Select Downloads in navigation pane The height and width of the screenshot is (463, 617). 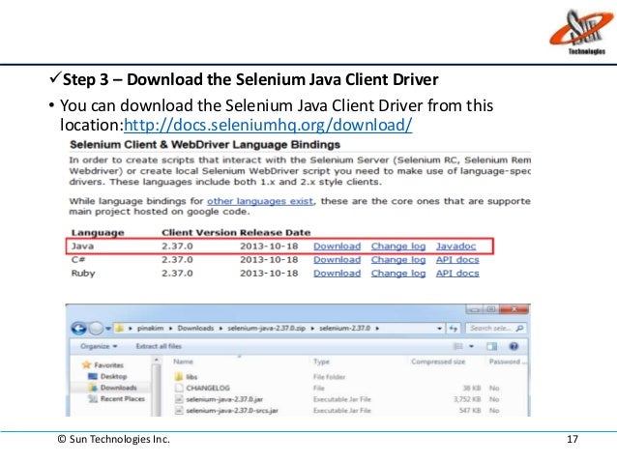[118, 388]
